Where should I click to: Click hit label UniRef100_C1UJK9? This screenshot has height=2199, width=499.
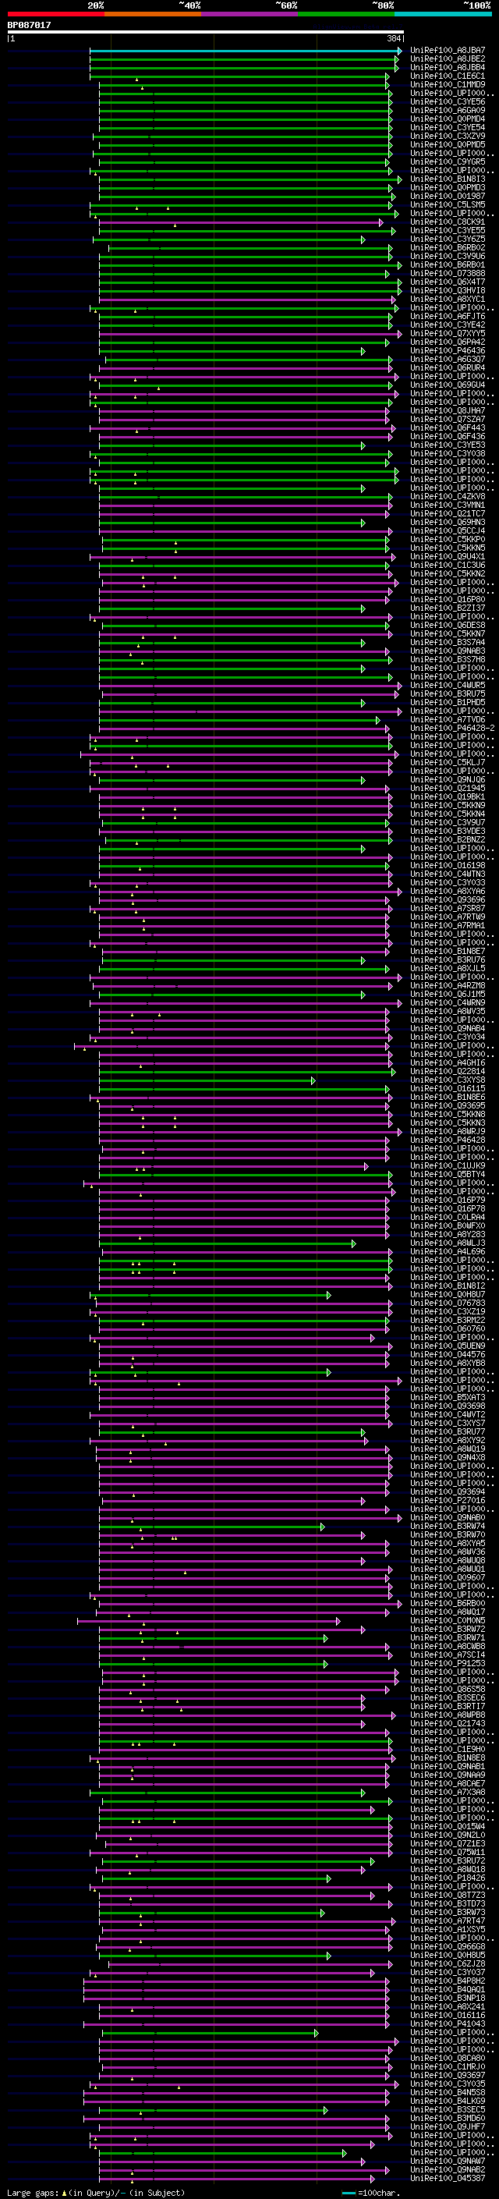tap(448, 1166)
